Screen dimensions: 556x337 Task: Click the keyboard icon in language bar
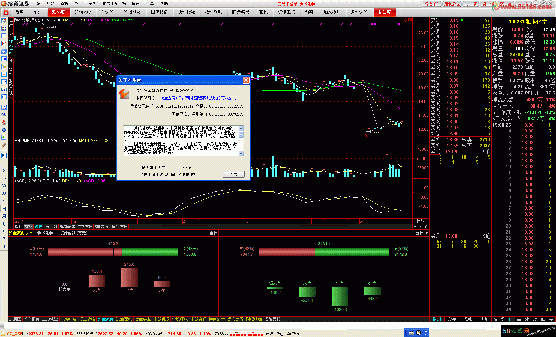point(411,333)
